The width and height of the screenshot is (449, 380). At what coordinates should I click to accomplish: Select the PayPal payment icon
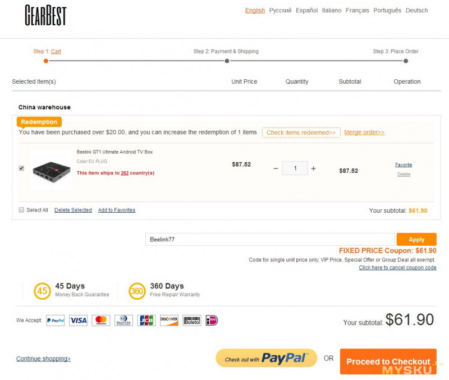[x=56, y=321]
